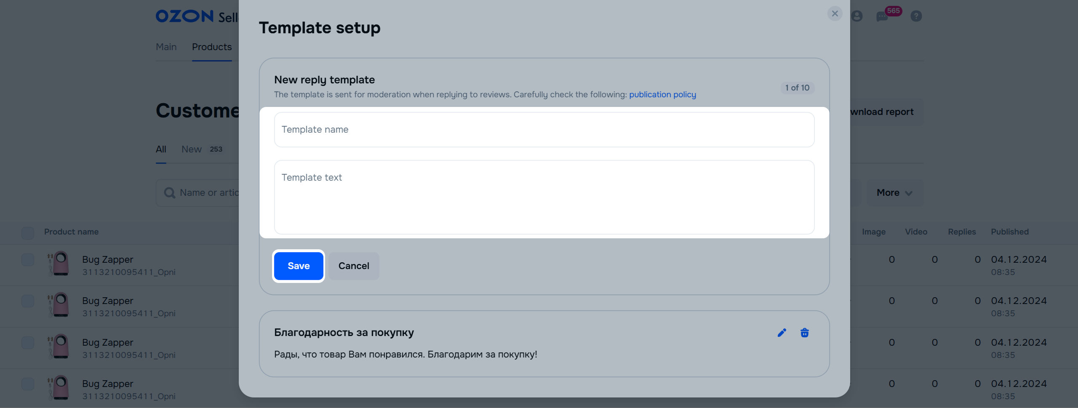Screen dimensions: 1078x408
Task: Open the Products menu tab
Action: [212, 47]
